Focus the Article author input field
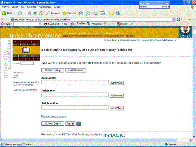The width and height of the screenshot is (196, 147). [75, 107]
